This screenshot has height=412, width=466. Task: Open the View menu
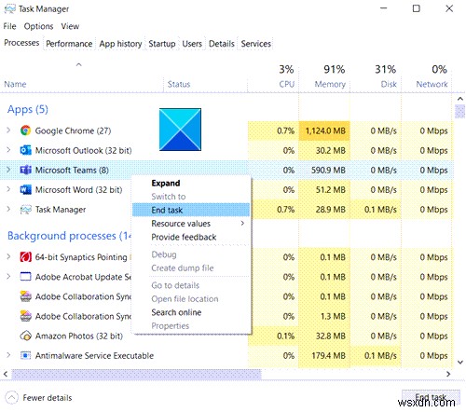point(70,26)
